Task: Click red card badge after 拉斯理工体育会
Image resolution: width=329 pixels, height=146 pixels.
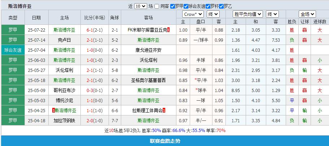Action: tap(164, 111)
